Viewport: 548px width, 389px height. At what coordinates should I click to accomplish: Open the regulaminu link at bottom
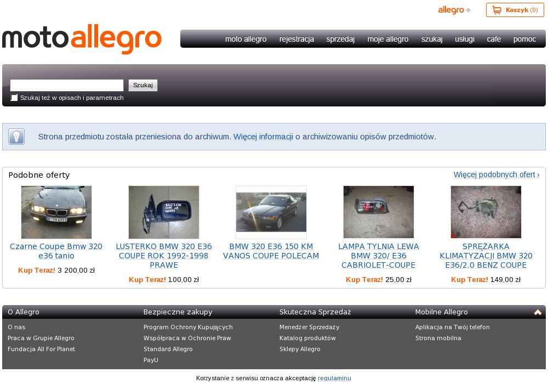tap(334, 378)
